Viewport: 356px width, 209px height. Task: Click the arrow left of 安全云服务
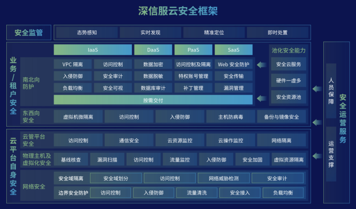coord(261,64)
